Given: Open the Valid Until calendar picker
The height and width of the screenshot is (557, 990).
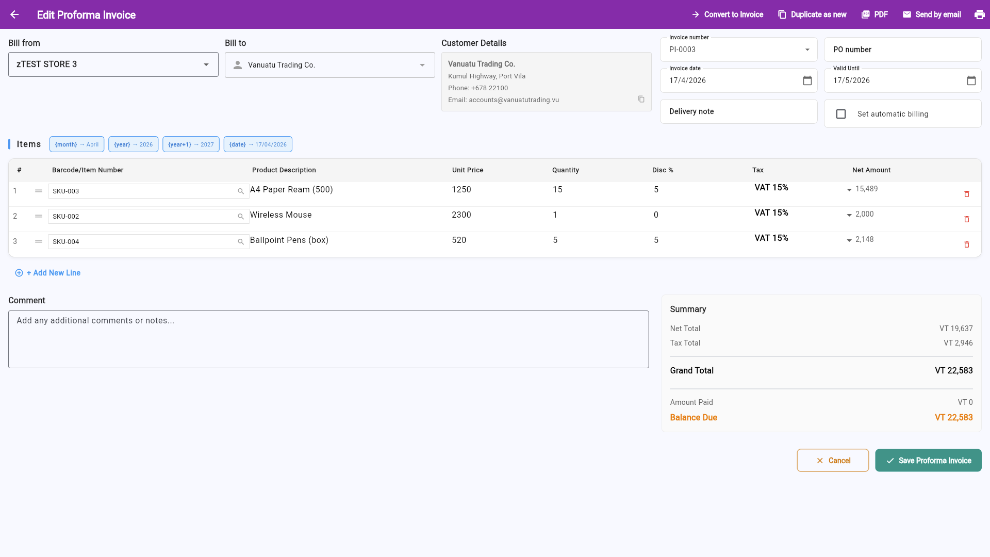Looking at the screenshot, I should point(971,80).
